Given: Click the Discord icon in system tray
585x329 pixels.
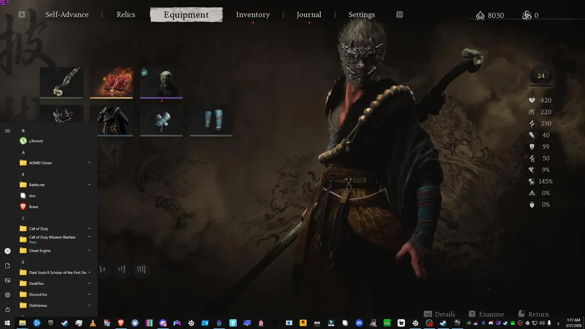Looking at the screenshot, I should 491,323.
